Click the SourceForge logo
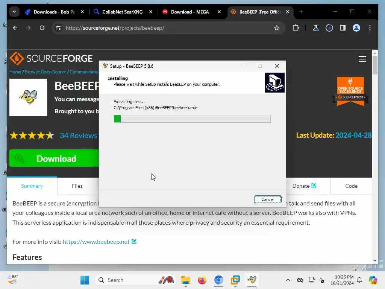385x289 pixels. 51,58
